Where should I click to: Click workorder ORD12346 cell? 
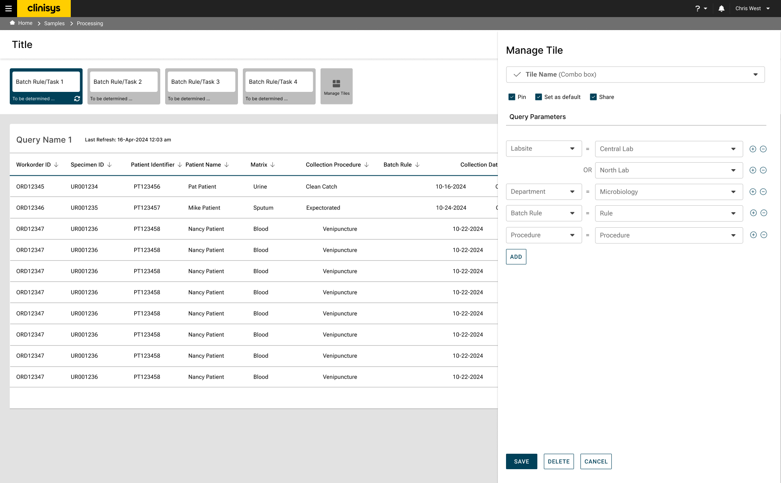tap(30, 208)
